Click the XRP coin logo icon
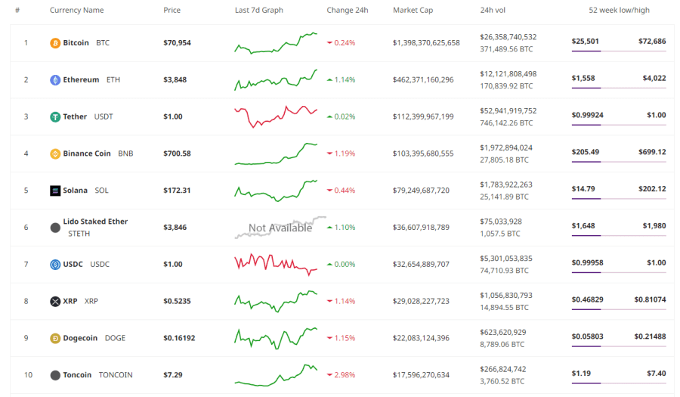Screen dimensions: 680x397 (55, 302)
